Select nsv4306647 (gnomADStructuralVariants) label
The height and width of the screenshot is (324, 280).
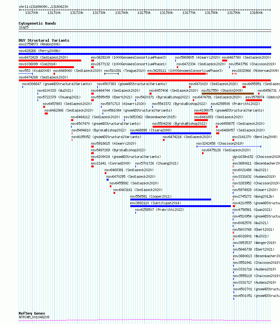[x=57, y=84]
